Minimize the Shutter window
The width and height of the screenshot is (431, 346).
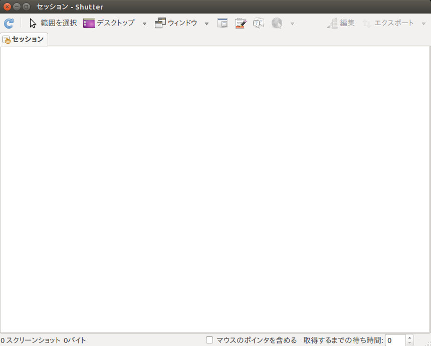coord(17,7)
